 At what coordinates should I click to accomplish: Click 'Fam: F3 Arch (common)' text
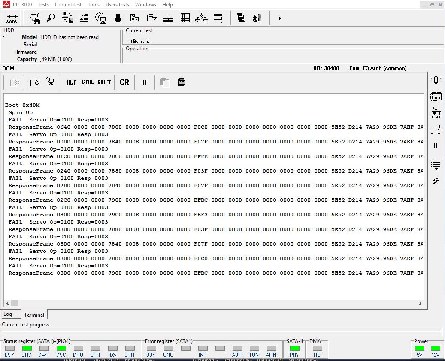pos(378,68)
